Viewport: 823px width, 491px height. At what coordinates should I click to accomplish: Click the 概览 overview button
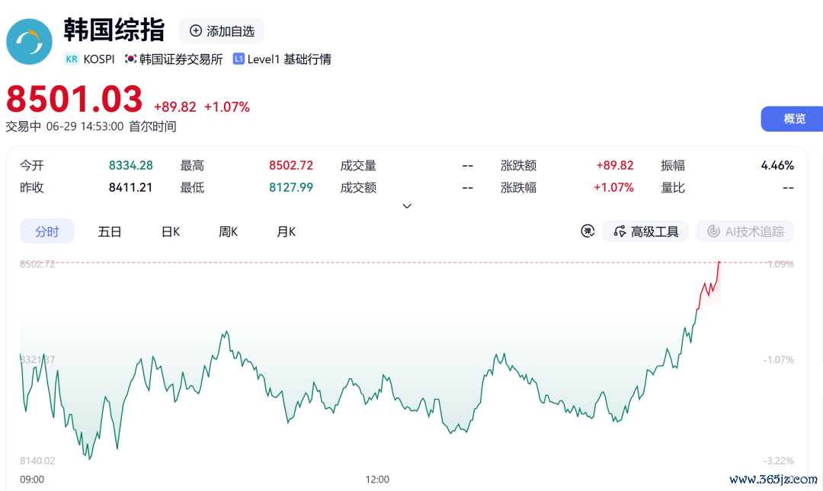point(792,119)
